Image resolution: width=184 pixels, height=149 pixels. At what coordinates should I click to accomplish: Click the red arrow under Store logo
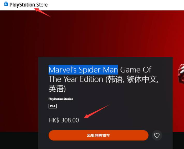coord(42,12)
